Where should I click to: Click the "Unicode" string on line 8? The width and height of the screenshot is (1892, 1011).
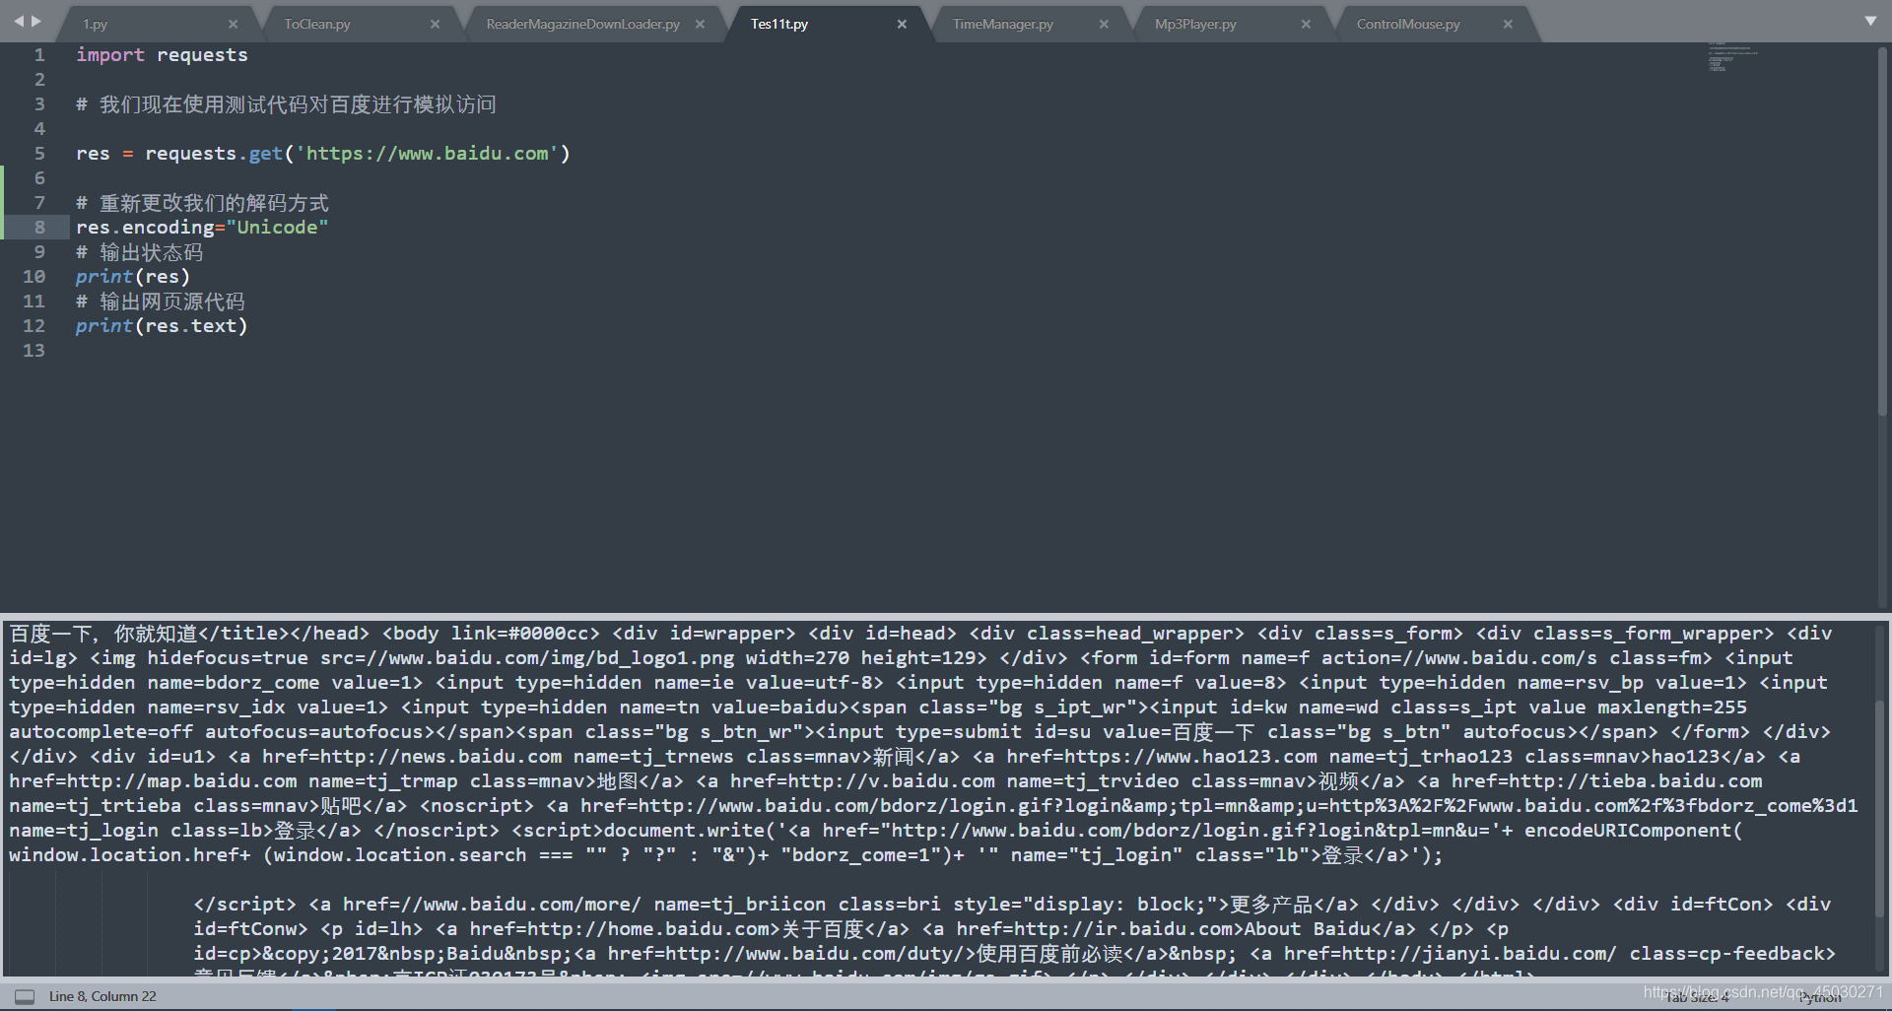tap(277, 228)
